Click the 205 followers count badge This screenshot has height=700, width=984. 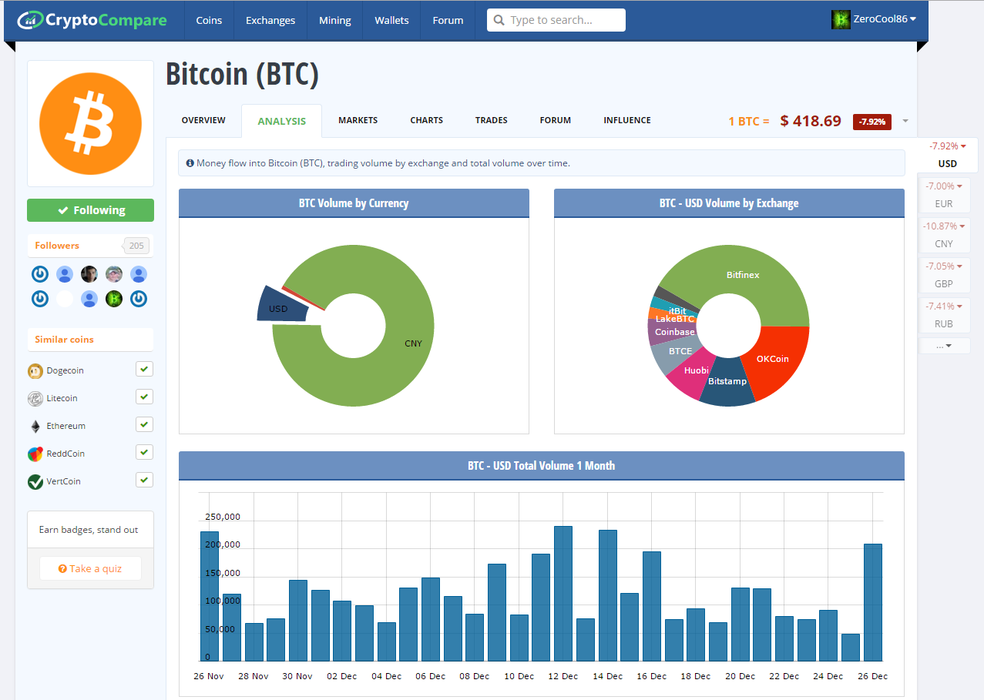(136, 246)
